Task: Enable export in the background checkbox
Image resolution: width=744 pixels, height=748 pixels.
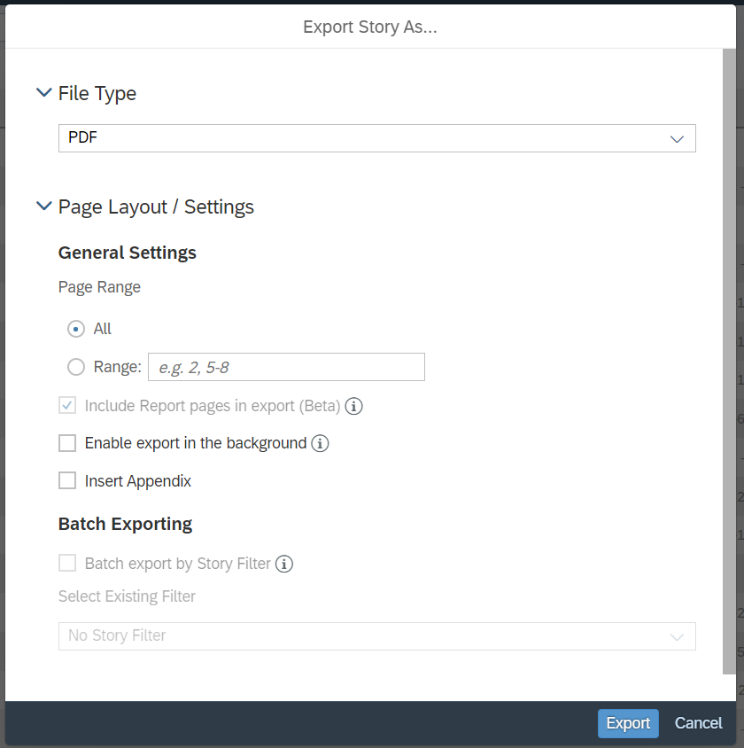Action: [67, 443]
